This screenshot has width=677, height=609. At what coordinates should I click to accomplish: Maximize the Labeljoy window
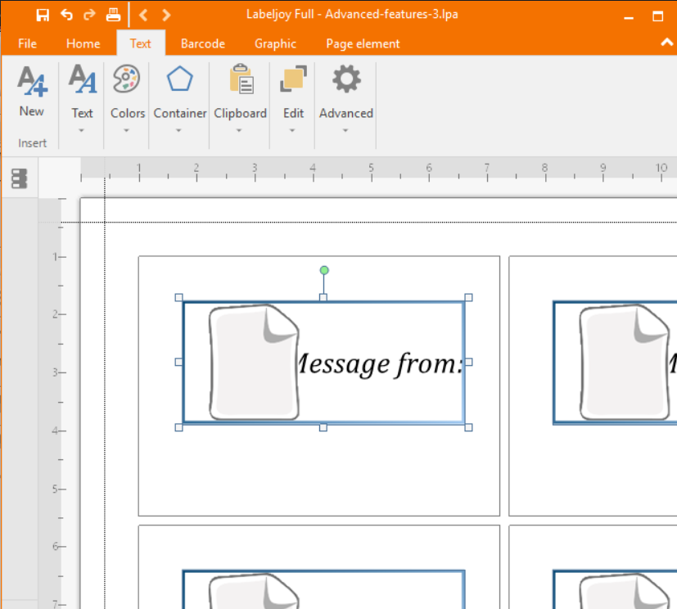pyautogui.click(x=657, y=16)
